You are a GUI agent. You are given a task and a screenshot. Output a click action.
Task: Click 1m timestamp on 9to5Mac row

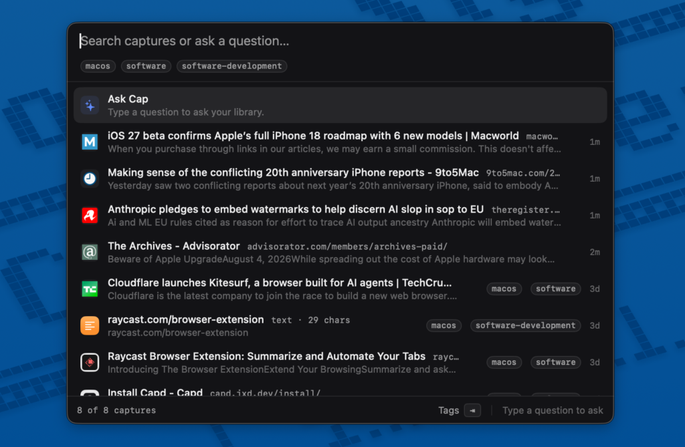[595, 178]
